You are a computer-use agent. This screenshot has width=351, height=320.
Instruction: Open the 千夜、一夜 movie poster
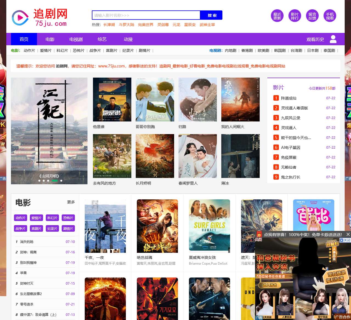coord(105,226)
